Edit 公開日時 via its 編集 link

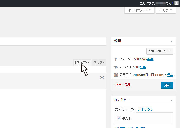click(x=170, y=75)
